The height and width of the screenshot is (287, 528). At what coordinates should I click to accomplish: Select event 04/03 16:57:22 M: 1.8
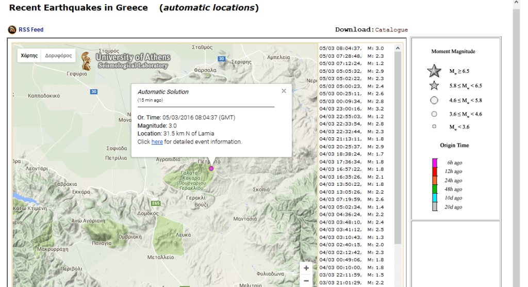pyautogui.click(x=352, y=169)
